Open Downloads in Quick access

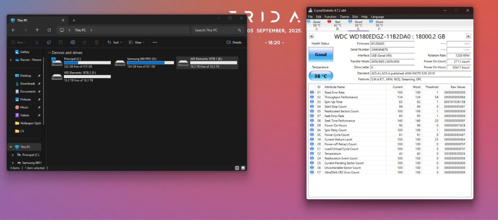(x=25, y=83)
